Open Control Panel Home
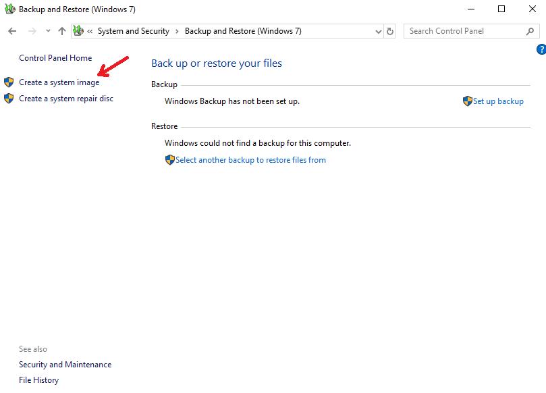This screenshot has width=546, height=393. (x=55, y=58)
